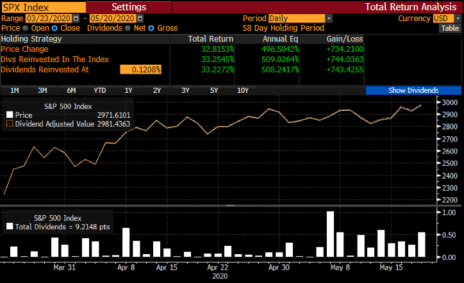This screenshot has height=283, width=464.
Task: Click the Dividend Adjusted Value orange swatch
Action: (10, 124)
